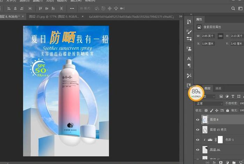244x164 pixels.
Task: Open the Brush Settings panel icon
Action: (x=189, y=32)
